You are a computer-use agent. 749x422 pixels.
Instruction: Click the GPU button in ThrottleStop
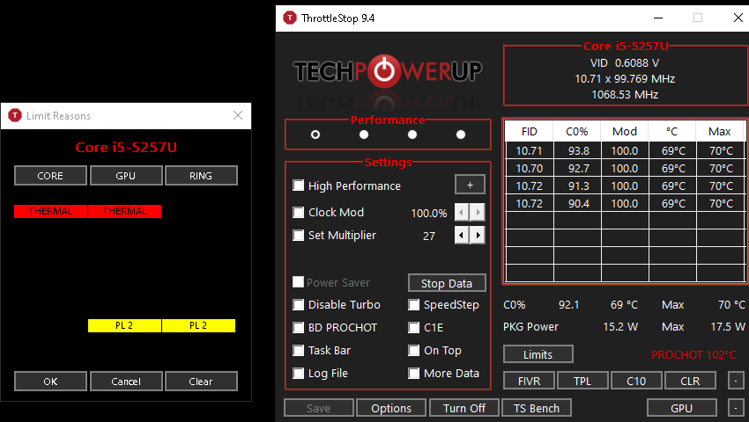tap(682, 408)
